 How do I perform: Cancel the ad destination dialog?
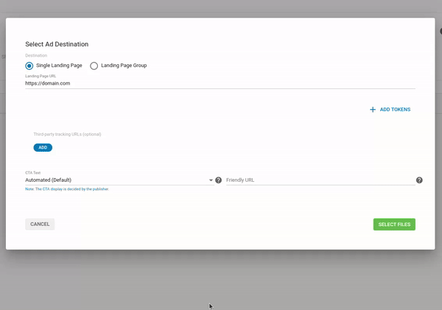pyautogui.click(x=40, y=224)
